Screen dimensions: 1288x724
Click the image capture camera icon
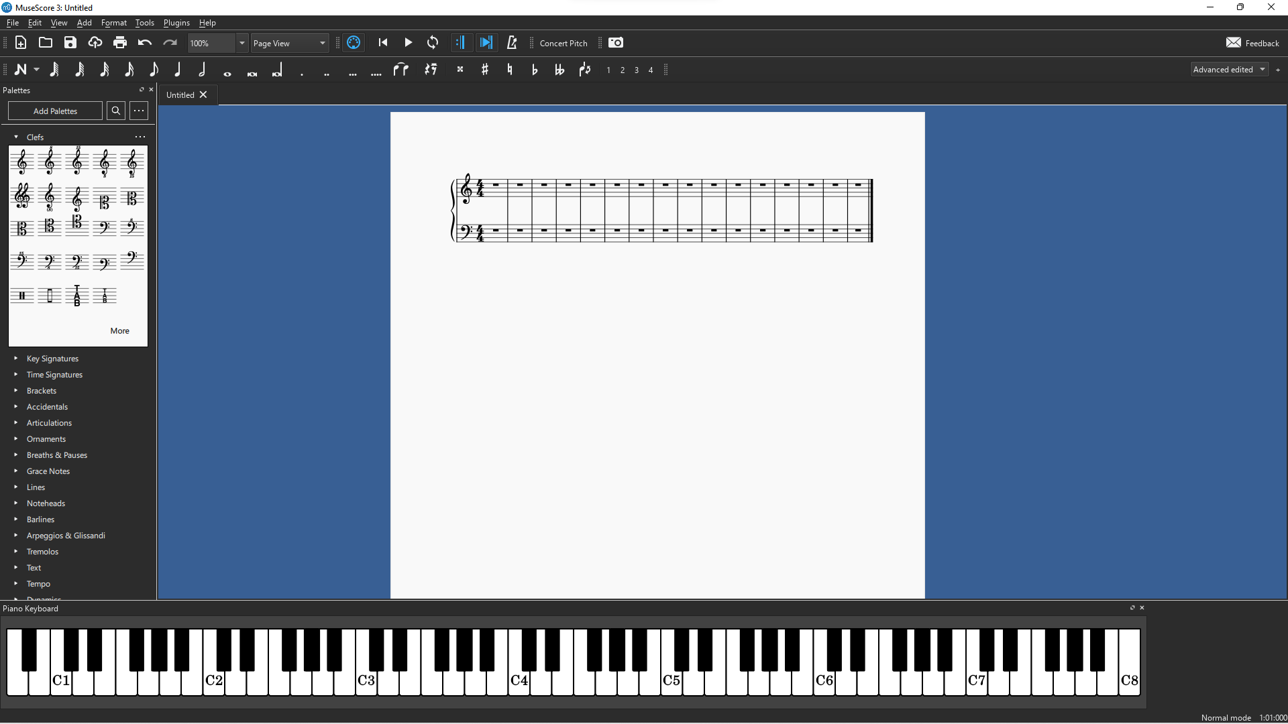click(616, 43)
